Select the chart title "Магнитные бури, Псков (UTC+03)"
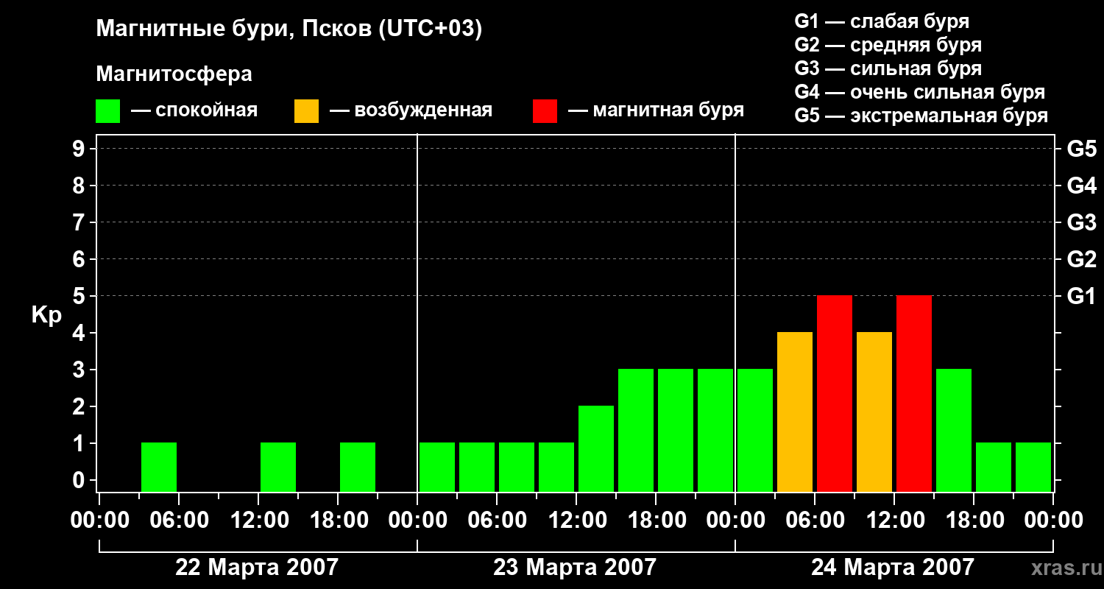The height and width of the screenshot is (589, 1104). click(289, 30)
